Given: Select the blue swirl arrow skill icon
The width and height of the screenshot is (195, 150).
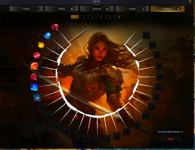Looking at the screenshot, I should [47, 36].
